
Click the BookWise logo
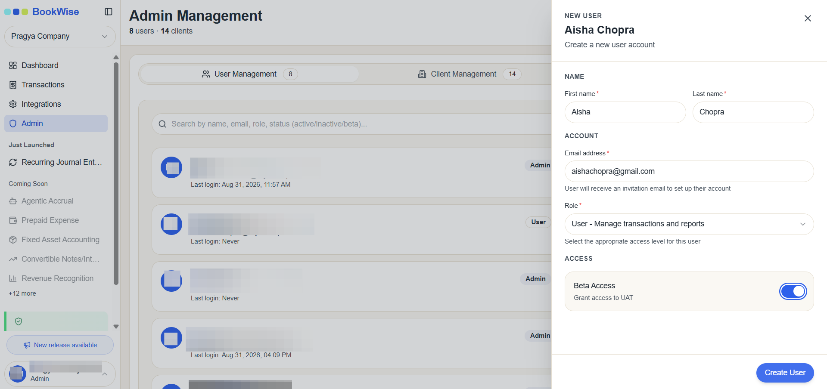(42, 12)
